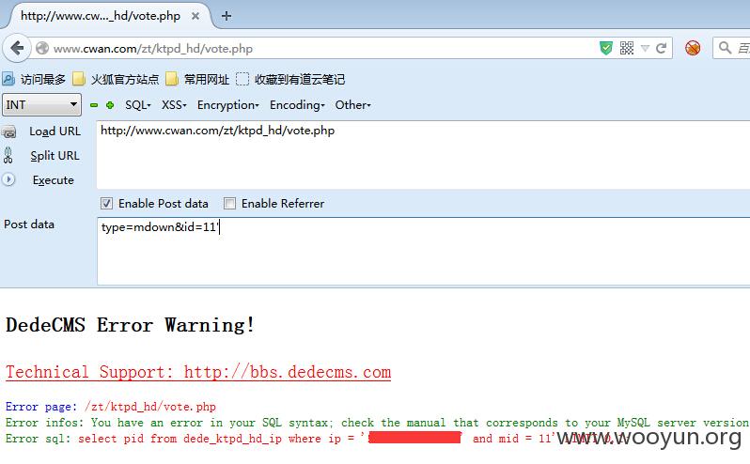
Task: Click the browser address bar URL
Action: (153, 48)
